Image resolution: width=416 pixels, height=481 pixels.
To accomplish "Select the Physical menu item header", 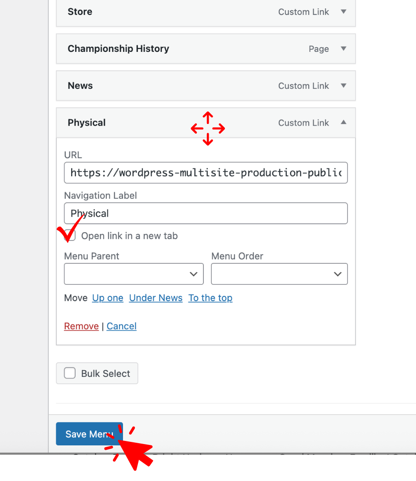I will coord(132,123).
